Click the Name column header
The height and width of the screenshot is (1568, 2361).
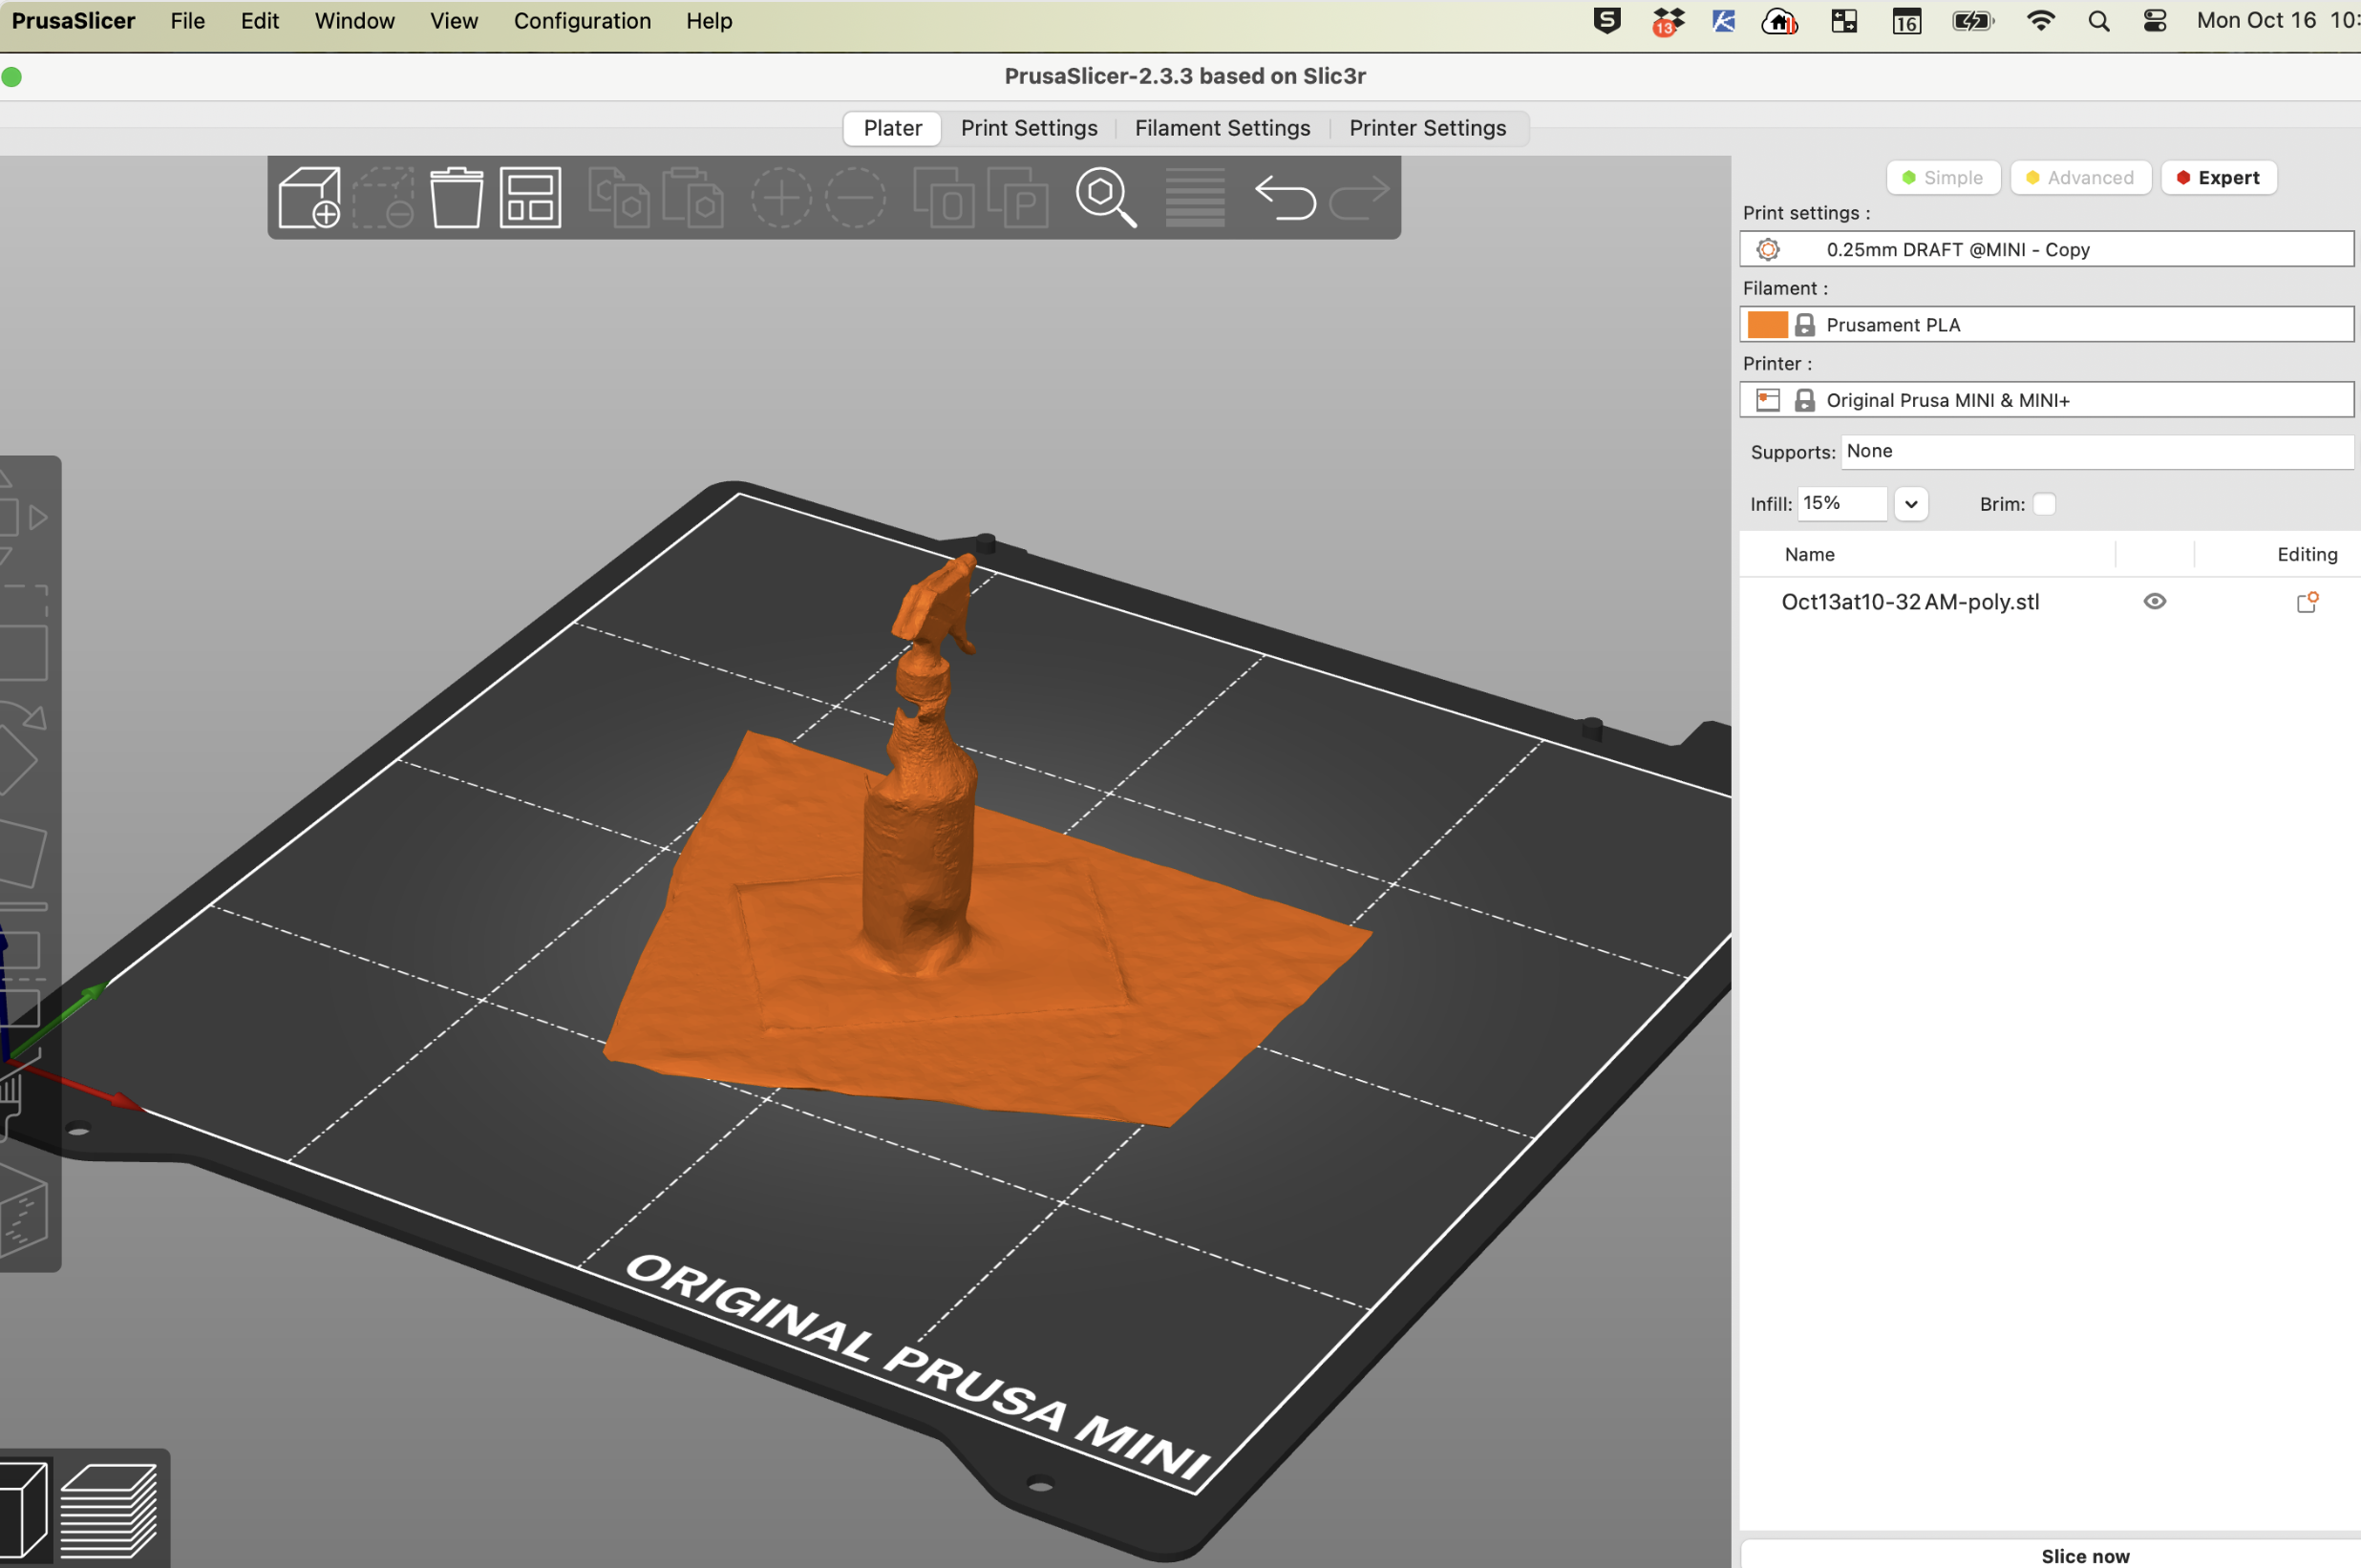click(x=1809, y=554)
